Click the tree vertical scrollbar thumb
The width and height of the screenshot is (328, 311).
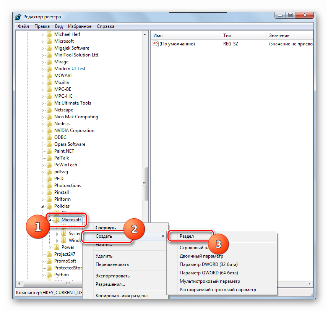tap(145, 184)
